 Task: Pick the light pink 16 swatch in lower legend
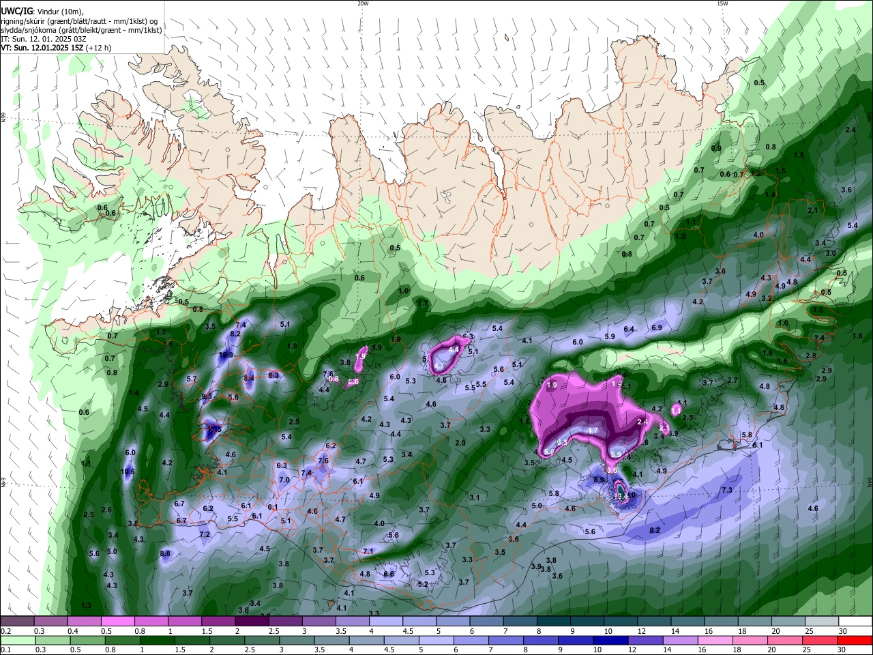click(x=715, y=641)
